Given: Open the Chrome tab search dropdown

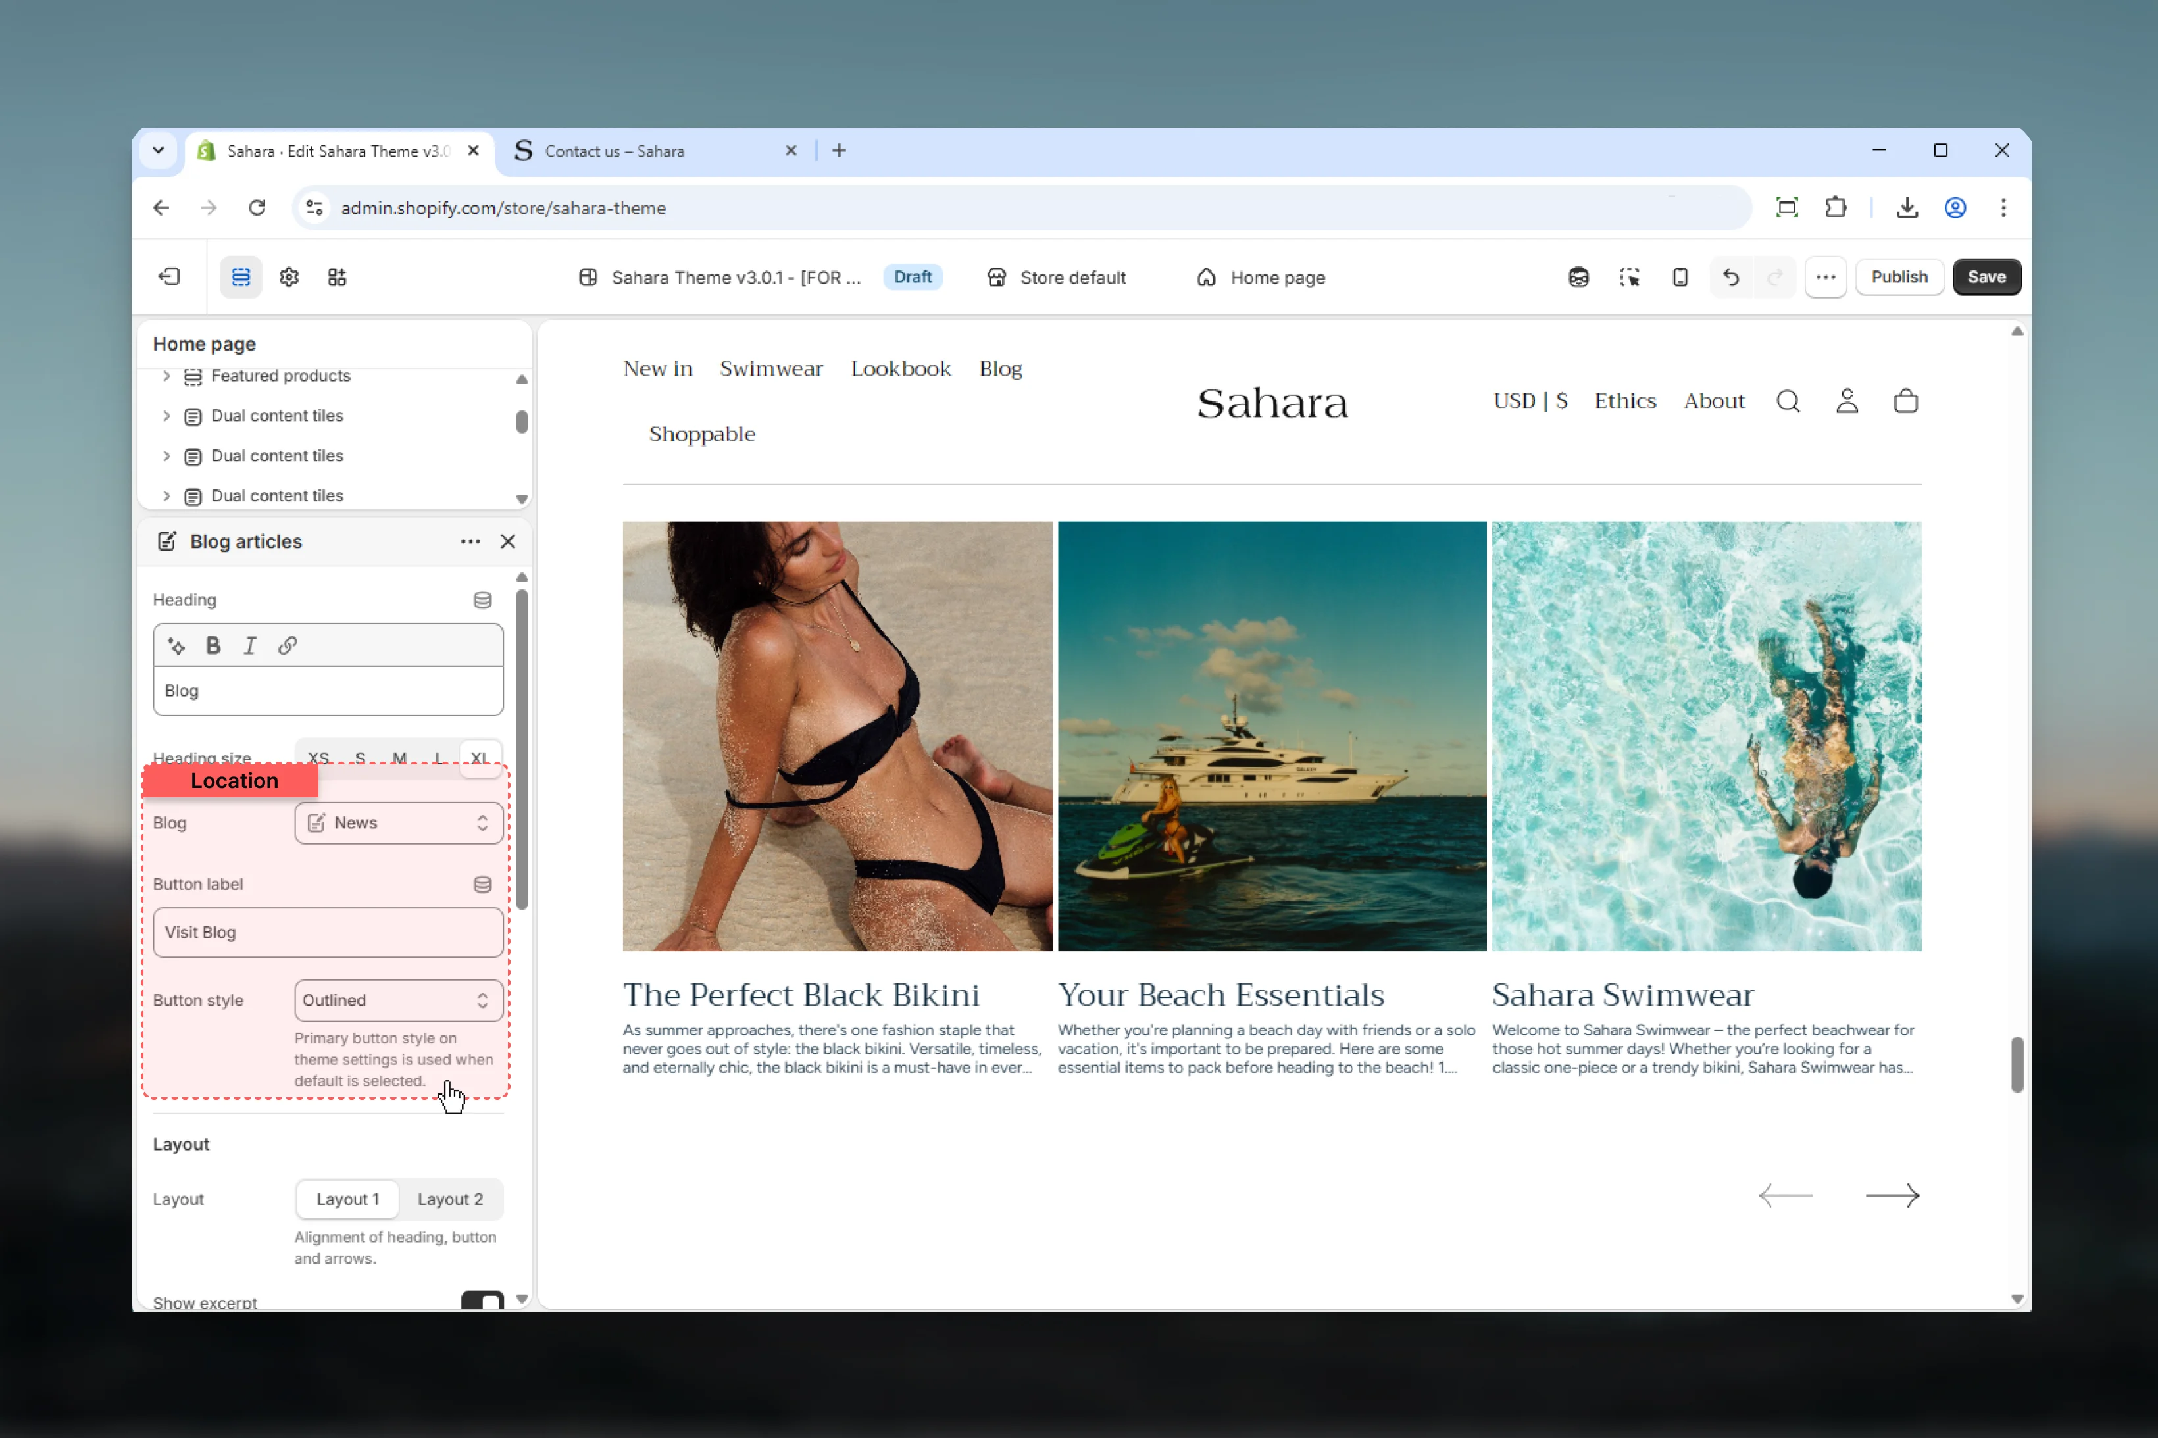Looking at the screenshot, I should pos(159,151).
